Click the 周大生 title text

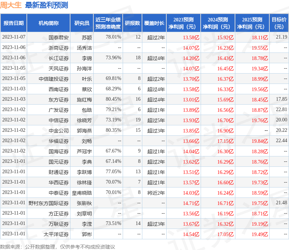pyautogui.click(x=11, y=5)
